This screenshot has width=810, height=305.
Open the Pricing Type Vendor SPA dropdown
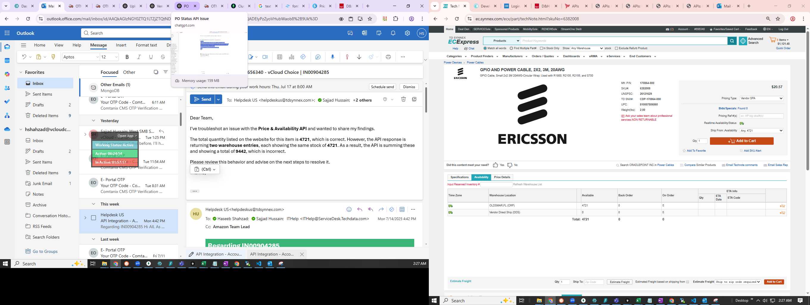761,98
